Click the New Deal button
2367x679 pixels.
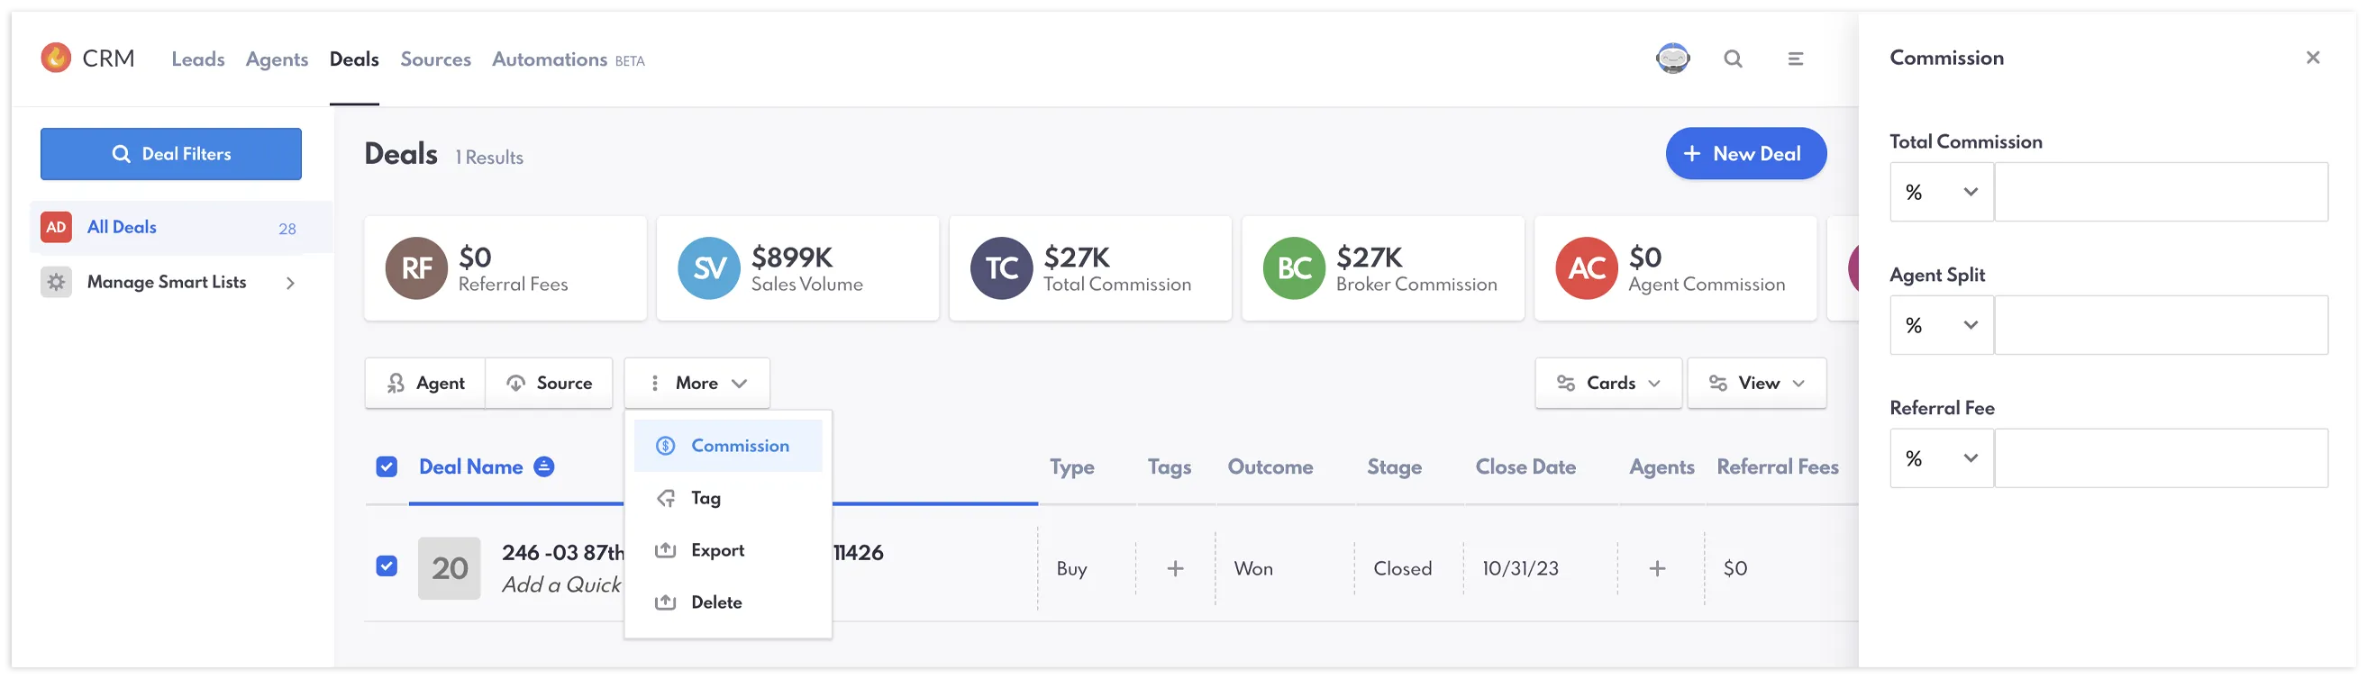(x=1747, y=154)
